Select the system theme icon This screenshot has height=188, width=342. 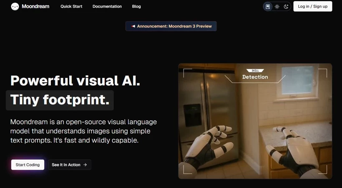tap(268, 7)
